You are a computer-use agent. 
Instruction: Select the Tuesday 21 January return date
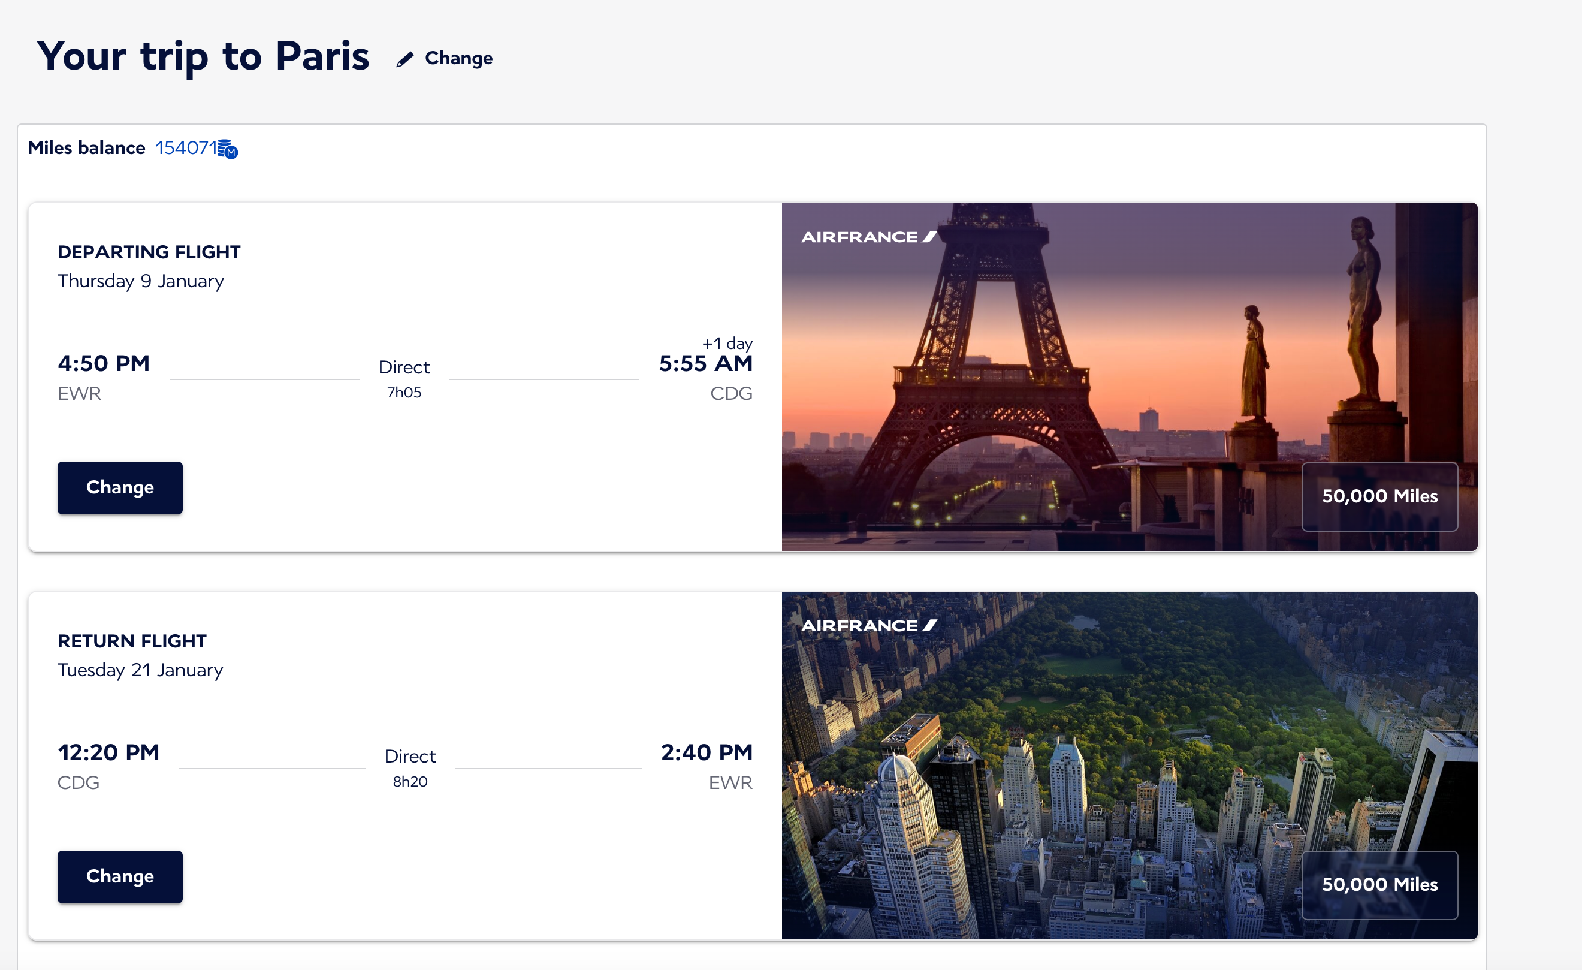140,670
